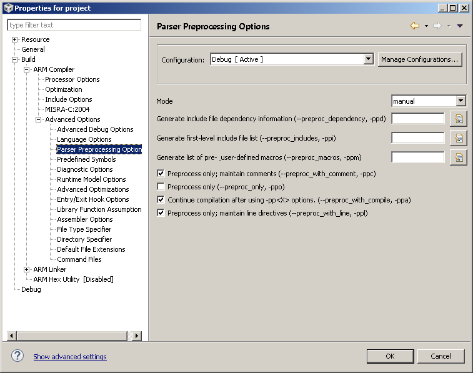Image resolution: width=473 pixels, height=373 pixels.
Task: Select File Type Specifier tree item
Action: click(x=84, y=229)
